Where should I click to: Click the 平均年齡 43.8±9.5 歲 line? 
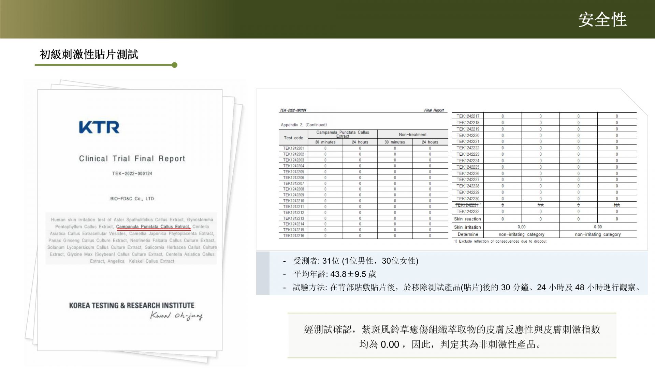(x=334, y=274)
